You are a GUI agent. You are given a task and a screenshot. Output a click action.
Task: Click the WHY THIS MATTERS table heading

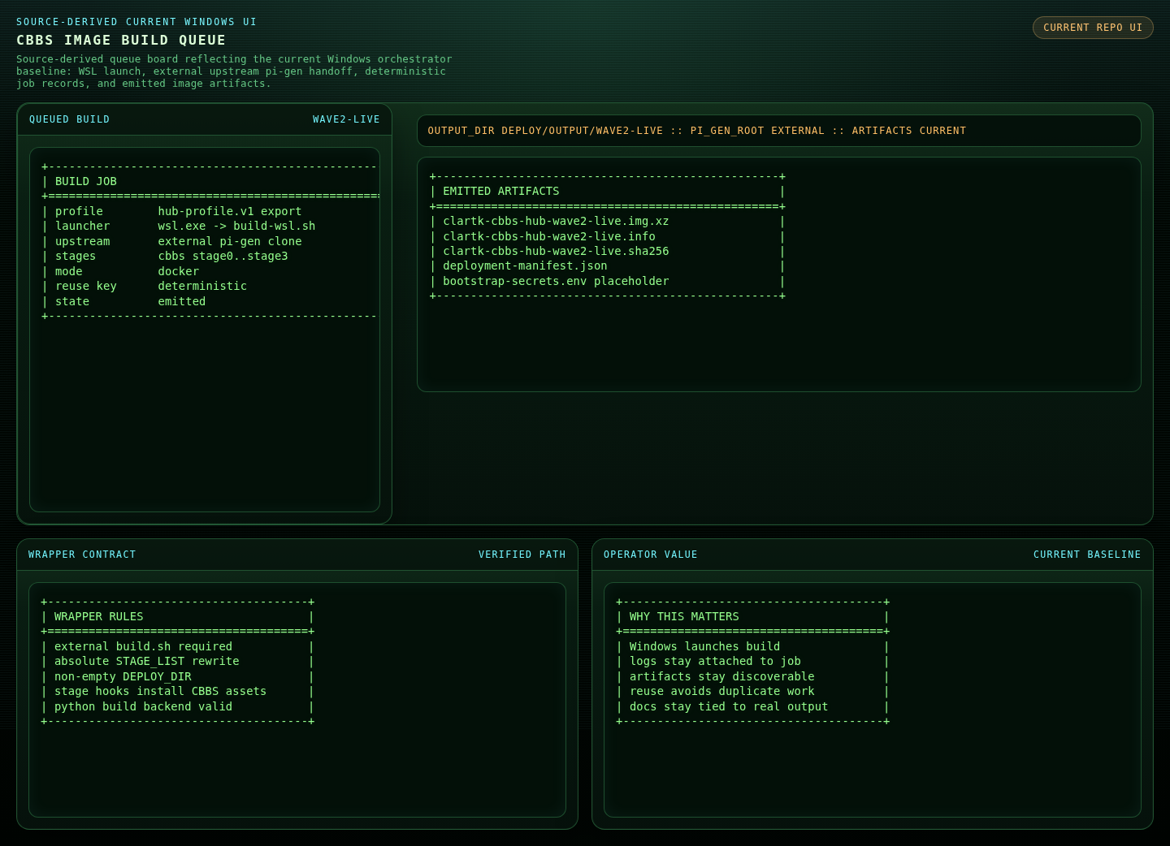[684, 616]
